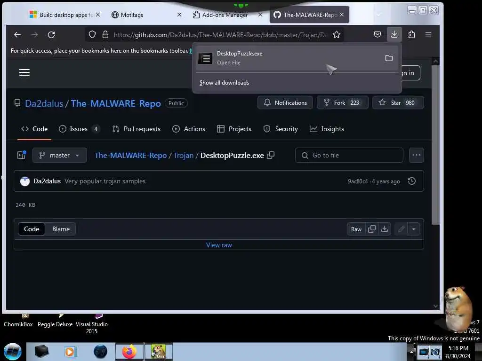Switch to Blame view

[61, 229]
